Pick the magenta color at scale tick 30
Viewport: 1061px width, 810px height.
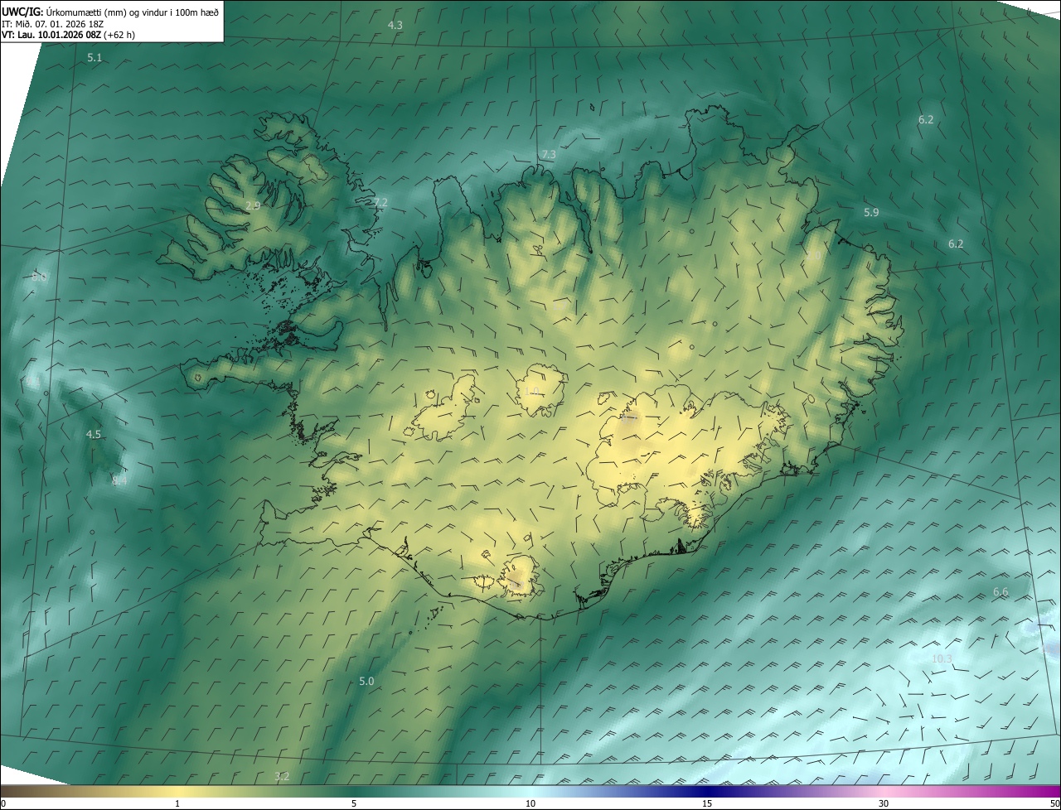tap(884, 791)
